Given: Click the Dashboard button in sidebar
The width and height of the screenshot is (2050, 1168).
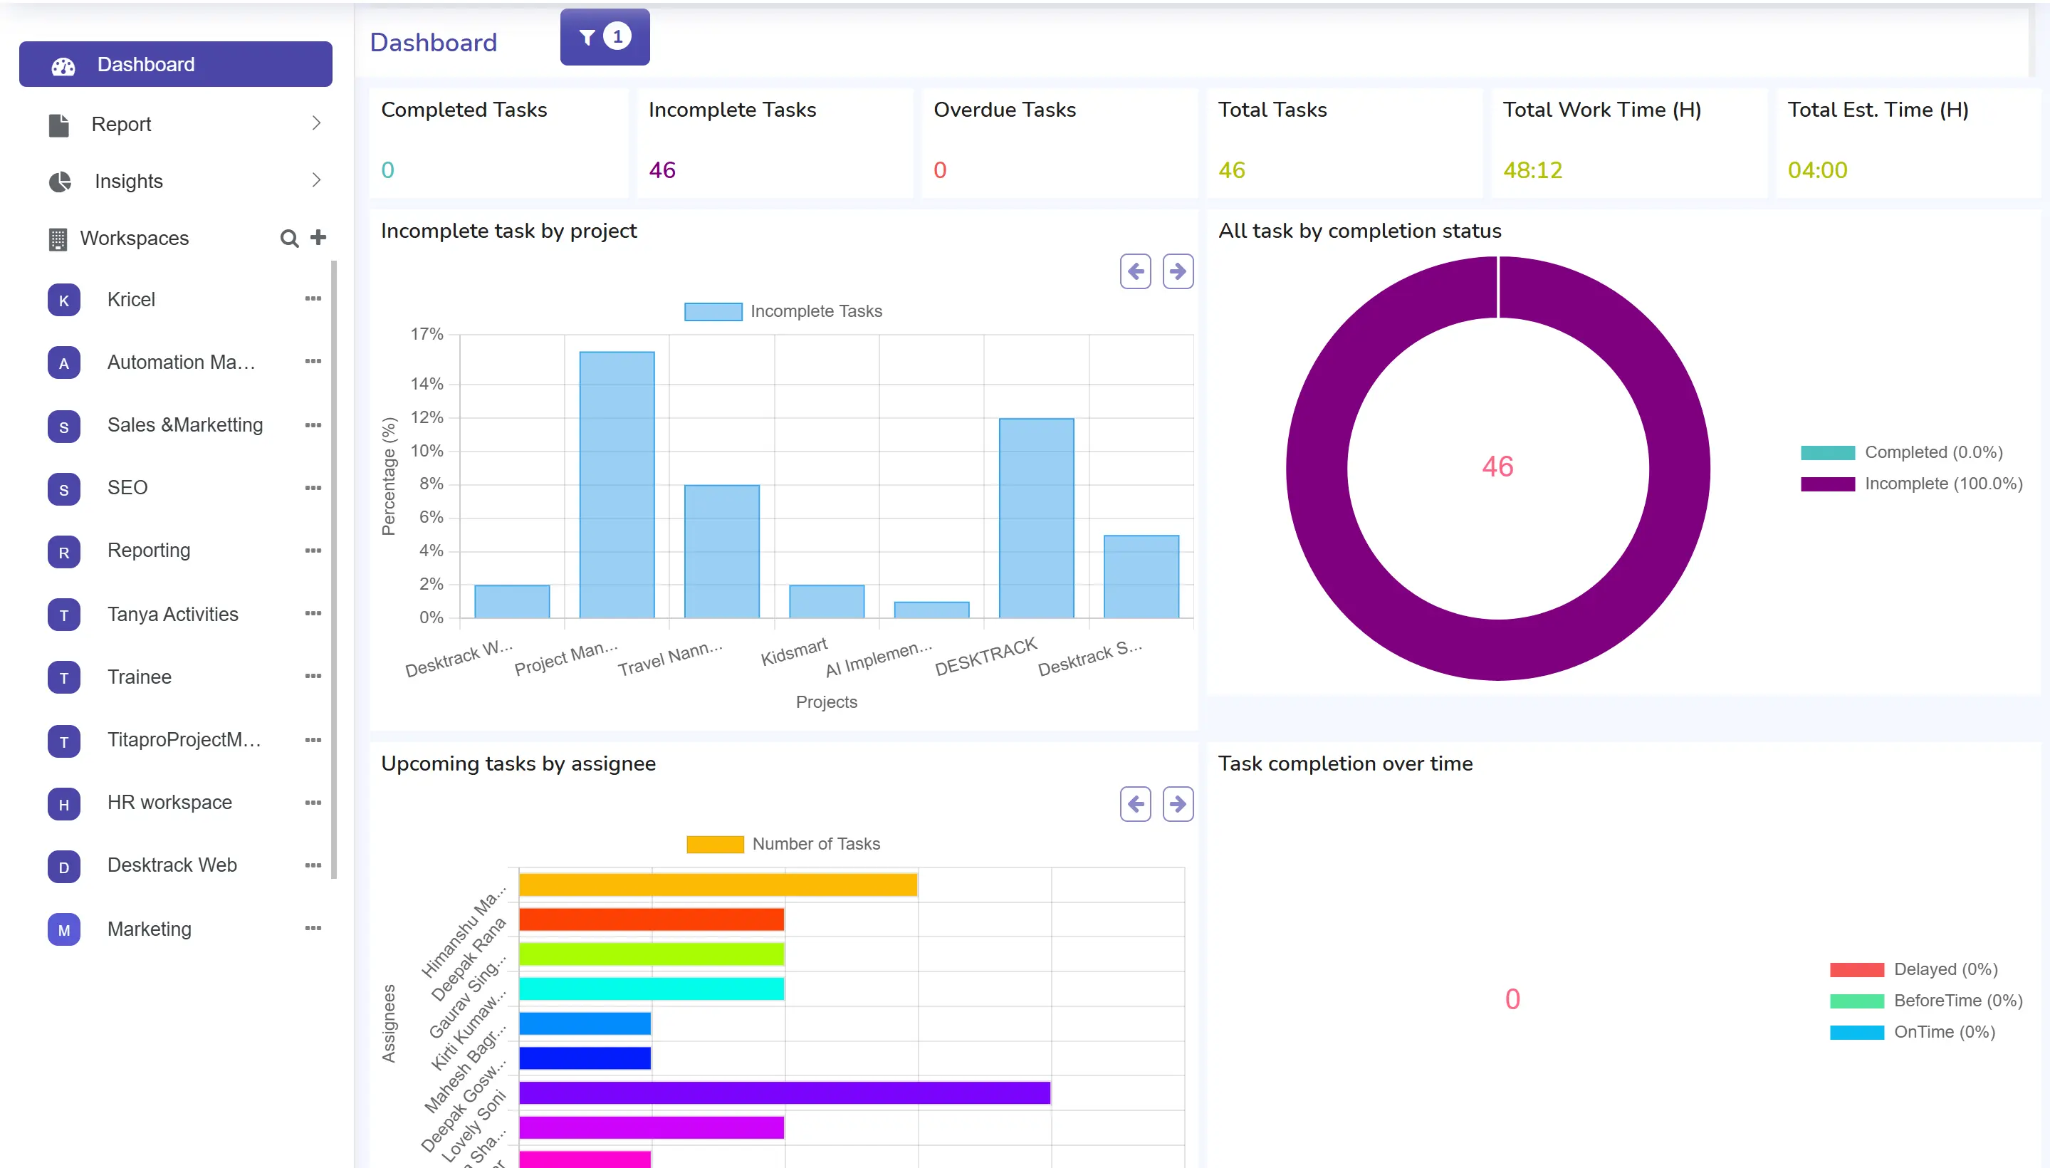Looking at the screenshot, I should pyautogui.click(x=176, y=63).
